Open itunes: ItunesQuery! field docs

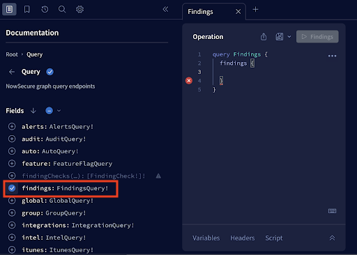pyautogui.click(x=57, y=250)
